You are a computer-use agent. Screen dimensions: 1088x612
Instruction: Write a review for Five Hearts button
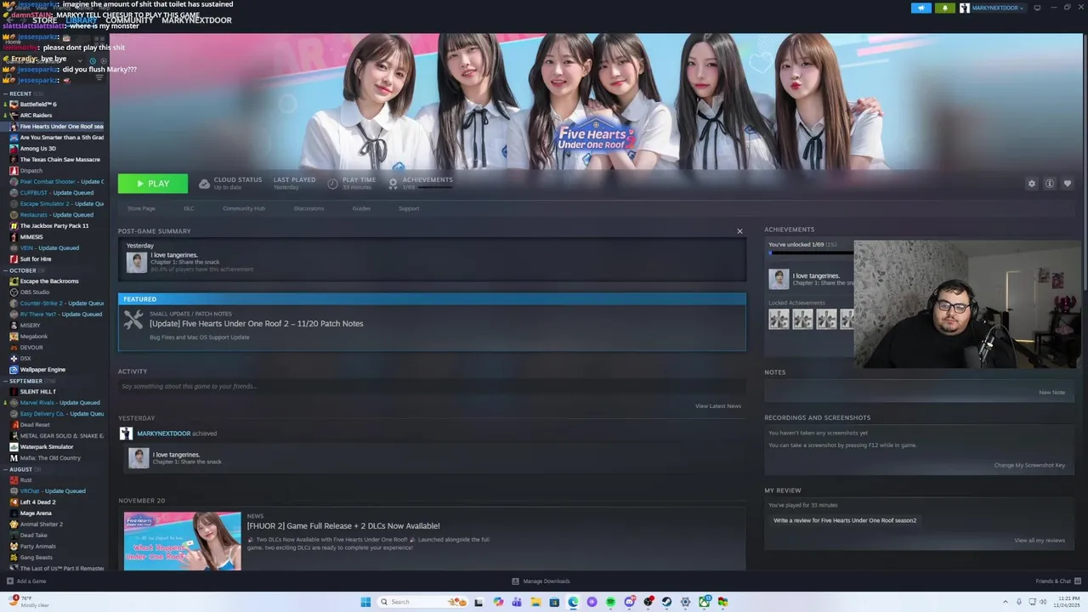[x=845, y=520]
